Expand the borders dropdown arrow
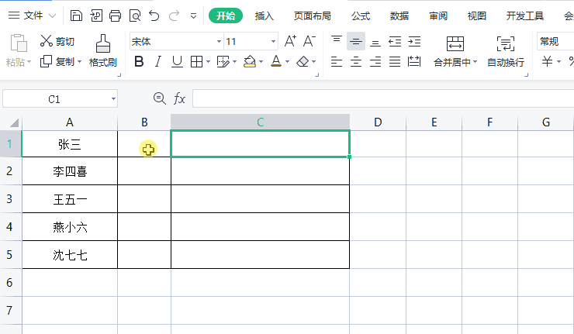Screen dimensions: 574x334 (208, 61)
